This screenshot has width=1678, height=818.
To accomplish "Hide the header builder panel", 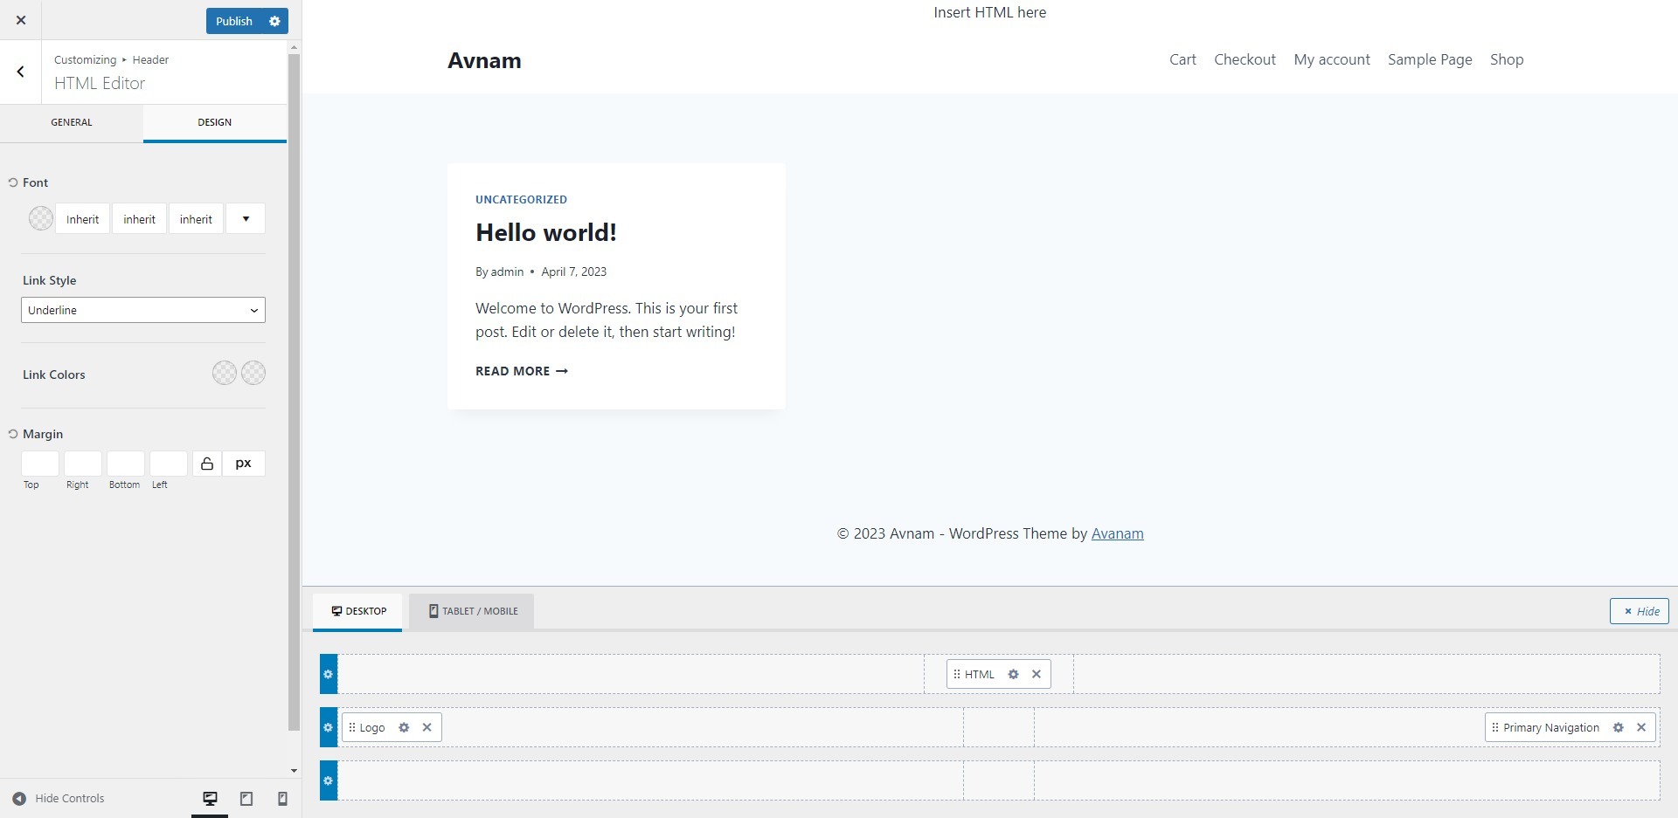I will [1640, 611].
